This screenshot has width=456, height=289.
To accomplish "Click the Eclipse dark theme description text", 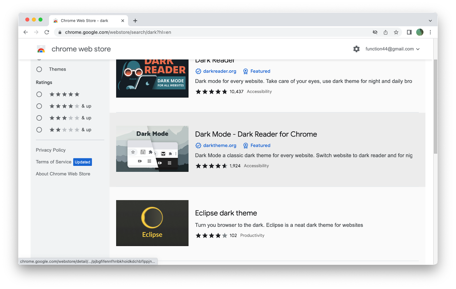I will click(x=279, y=225).
